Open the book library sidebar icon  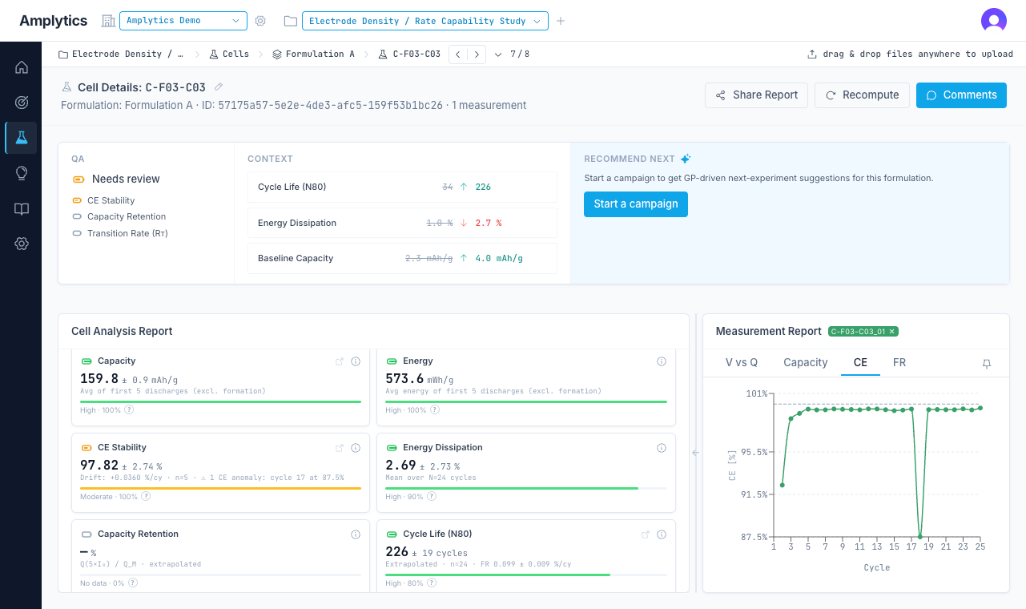click(22, 208)
